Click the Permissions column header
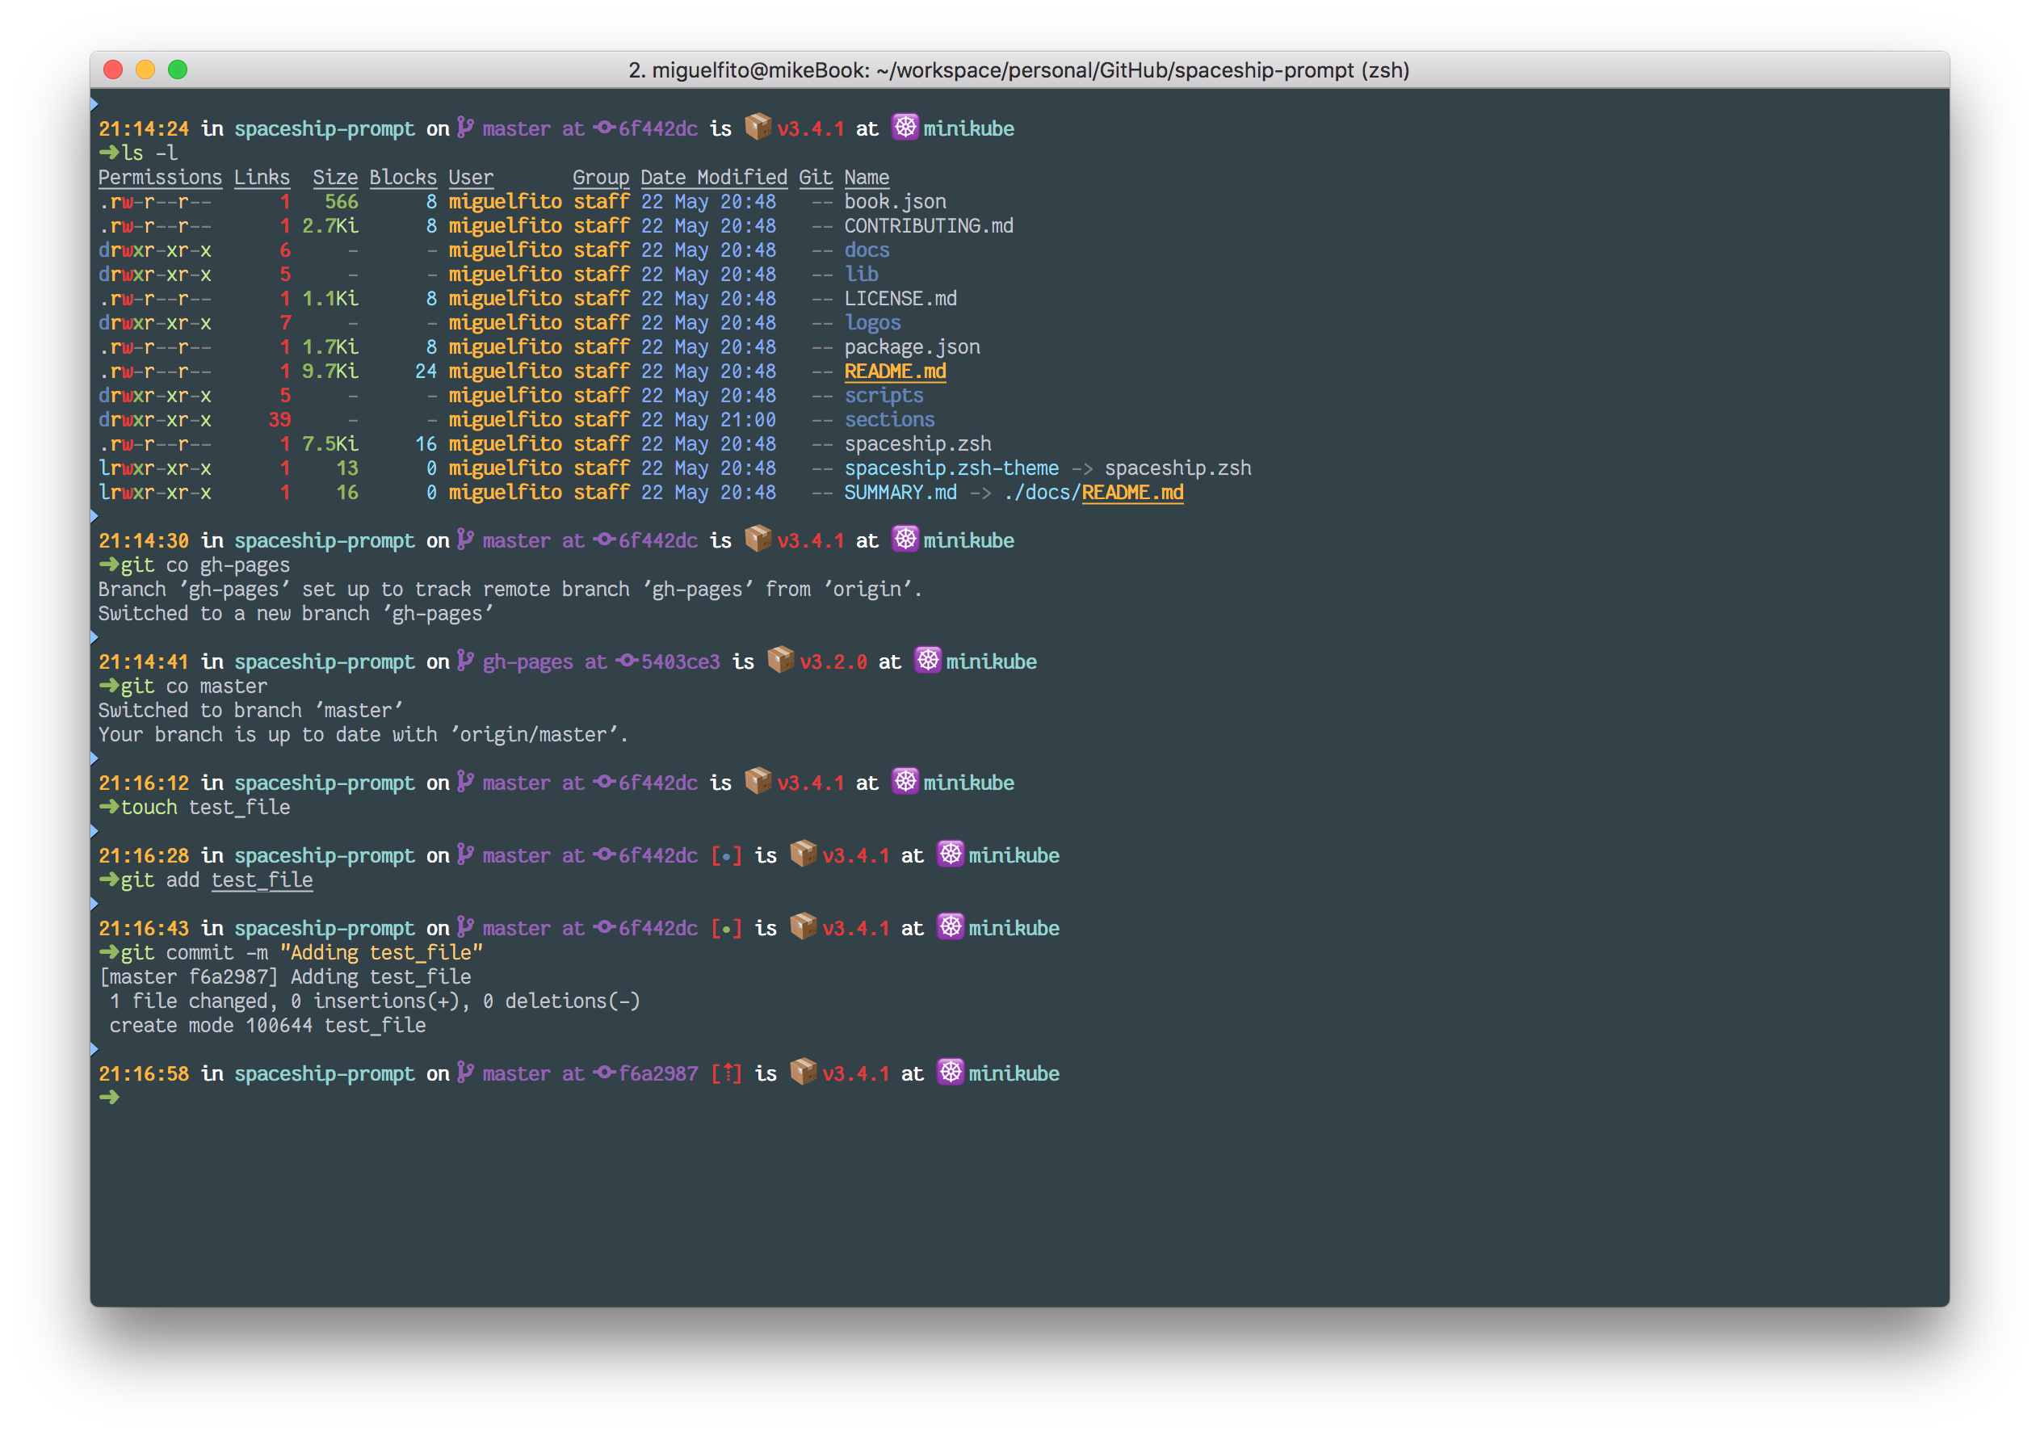The image size is (2040, 1436). (160, 177)
